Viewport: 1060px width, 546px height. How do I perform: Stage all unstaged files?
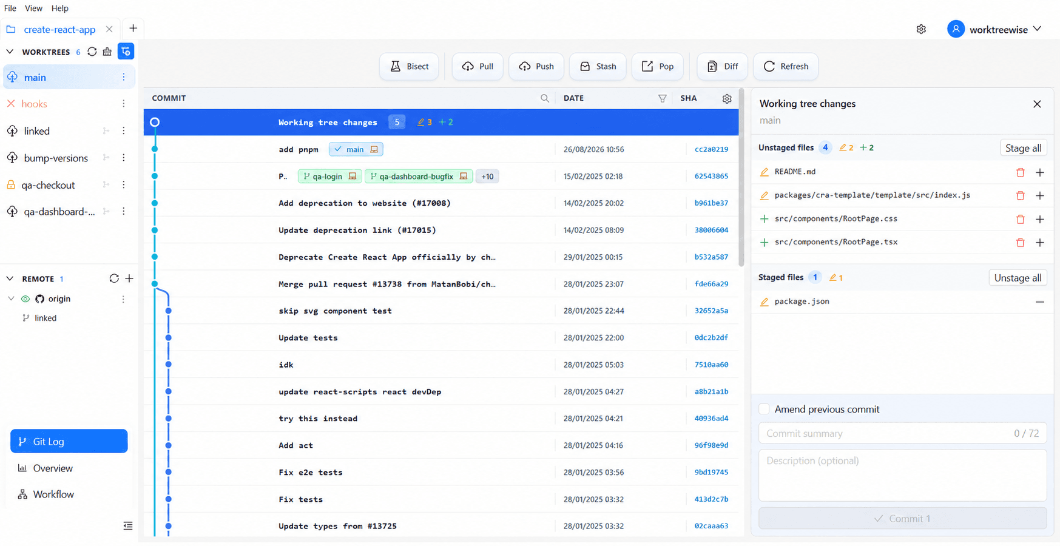pos(1023,148)
